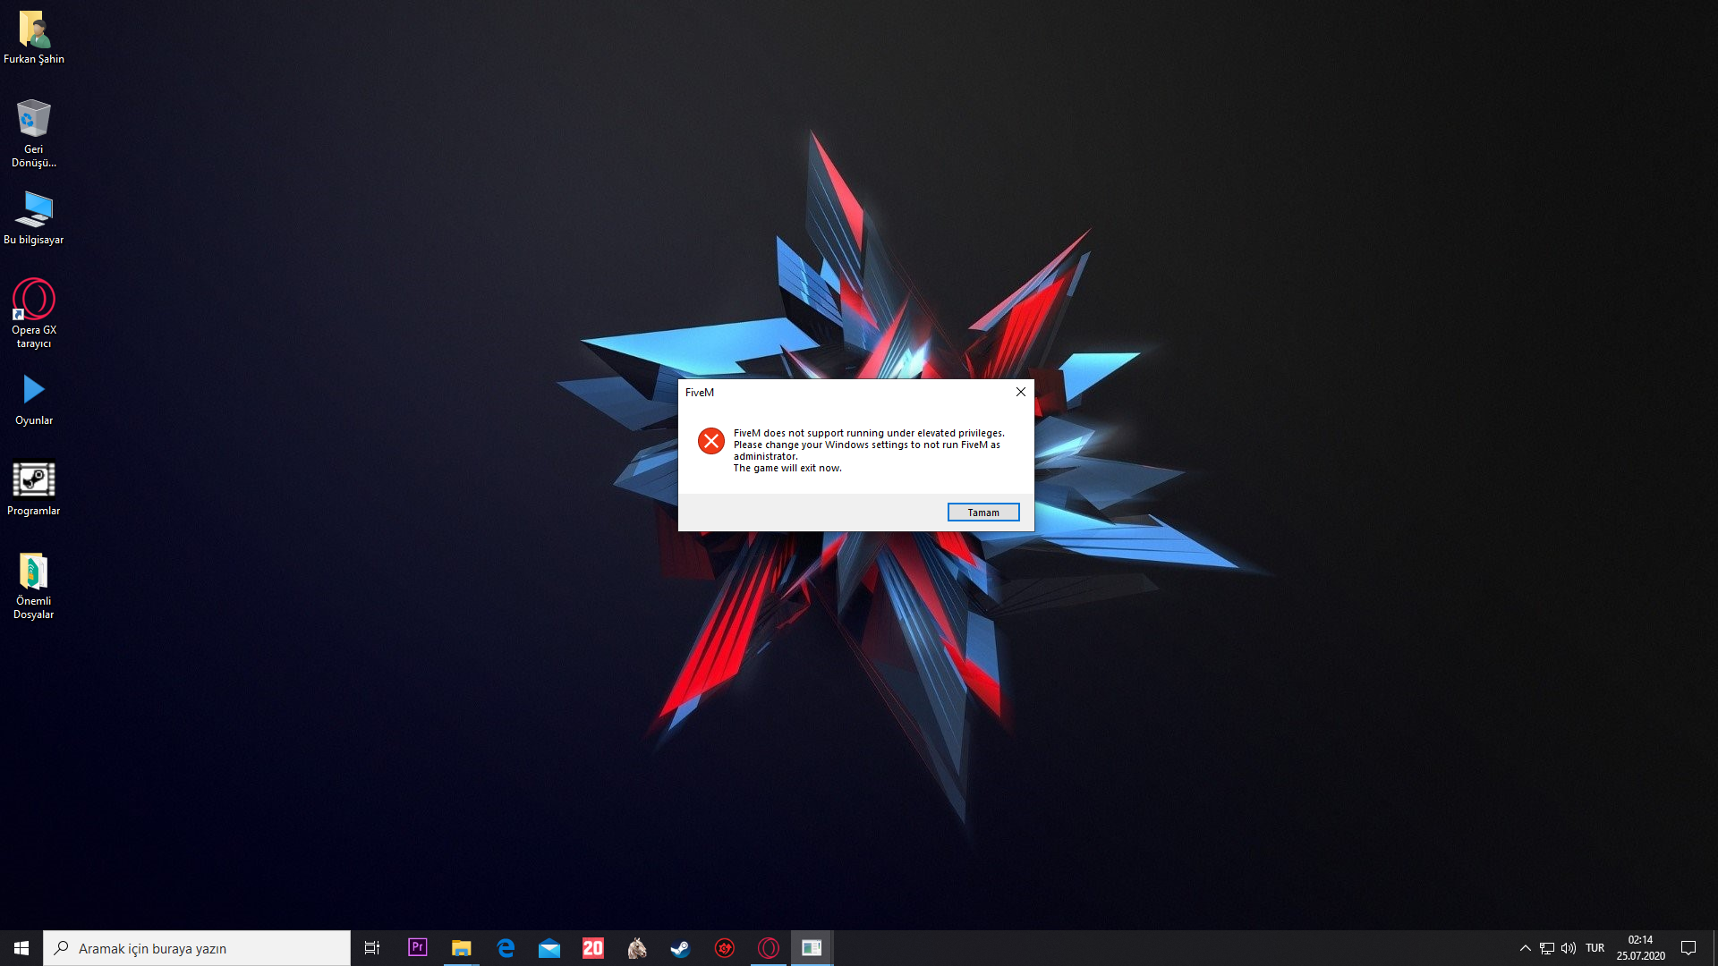This screenshot has width=1718, height=966.
Task: Open the Furkan Şahin user folder
Action: (34, 38)
